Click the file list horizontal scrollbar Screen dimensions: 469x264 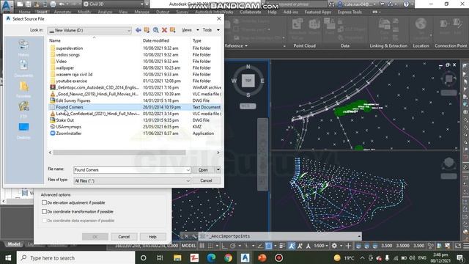119,153
